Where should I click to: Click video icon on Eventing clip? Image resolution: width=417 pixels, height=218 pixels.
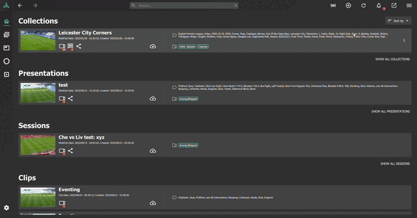[62, 203]
